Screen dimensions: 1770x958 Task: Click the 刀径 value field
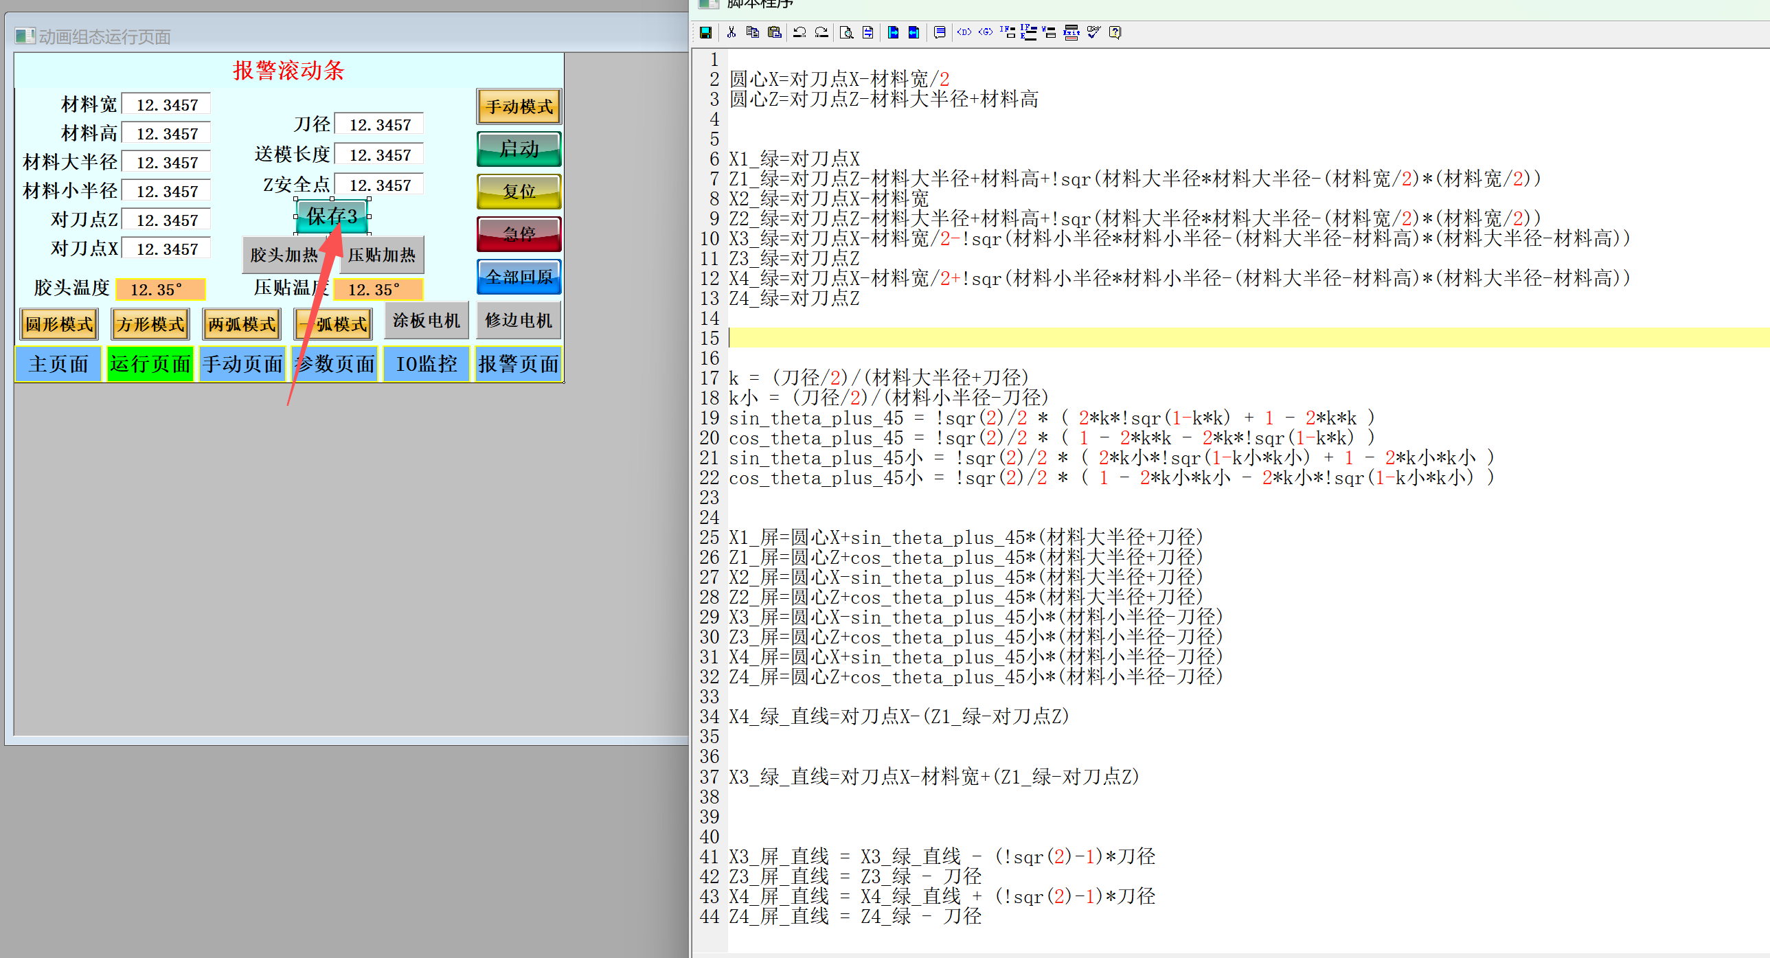click(379, 124)
